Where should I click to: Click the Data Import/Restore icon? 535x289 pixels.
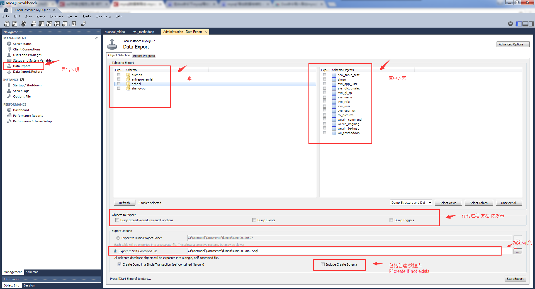tap(9, 72)
